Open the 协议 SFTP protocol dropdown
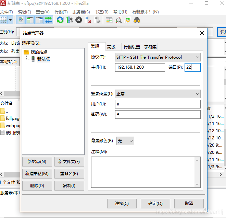The image size is (226, 218). coord(158,57)
